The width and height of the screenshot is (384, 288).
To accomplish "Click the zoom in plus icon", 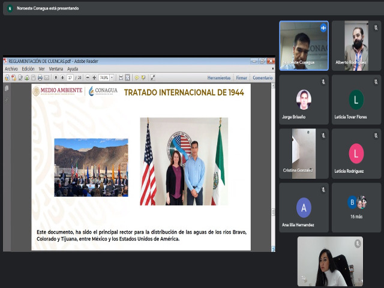I will pos(94,77).
